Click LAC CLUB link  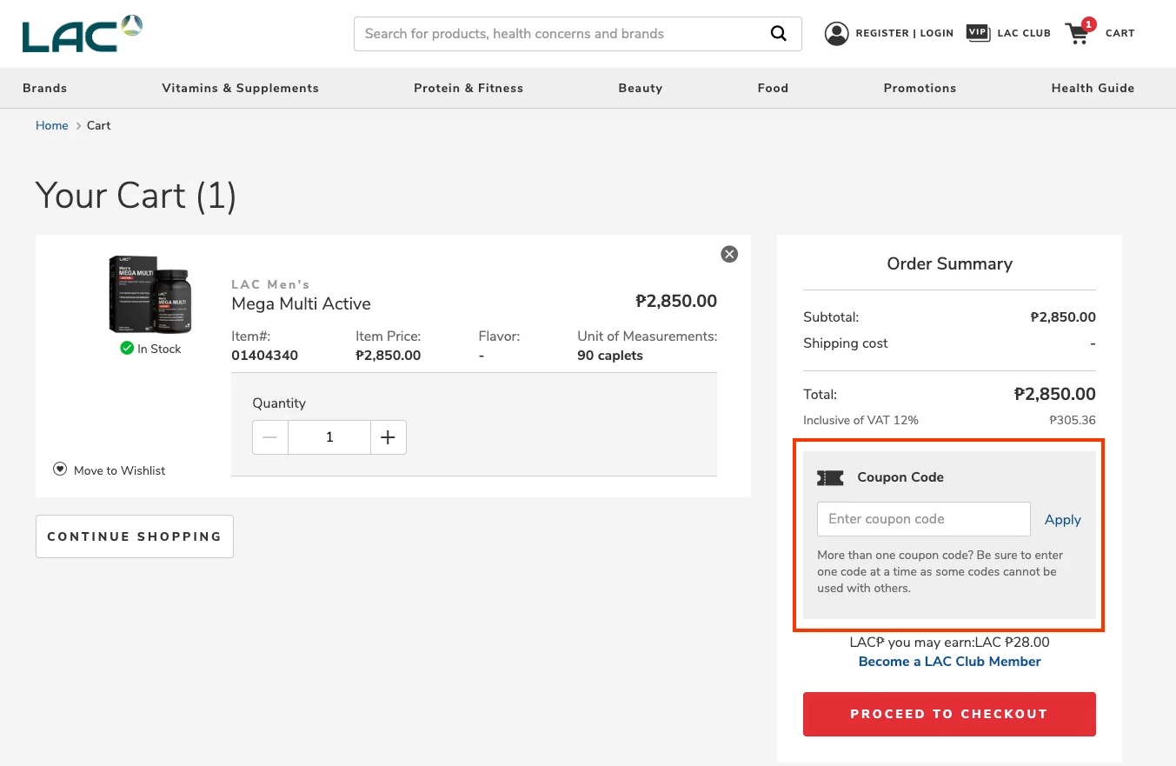click(x=1024, y=33)
